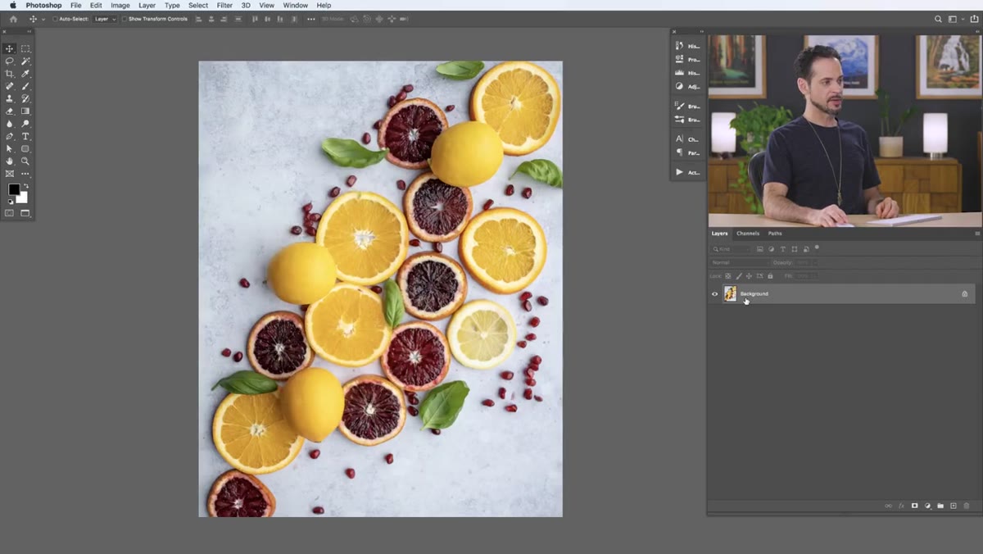Select the Rectangle shape tool
The width and height of the screenshot is (983, 554).
point(25,149)
